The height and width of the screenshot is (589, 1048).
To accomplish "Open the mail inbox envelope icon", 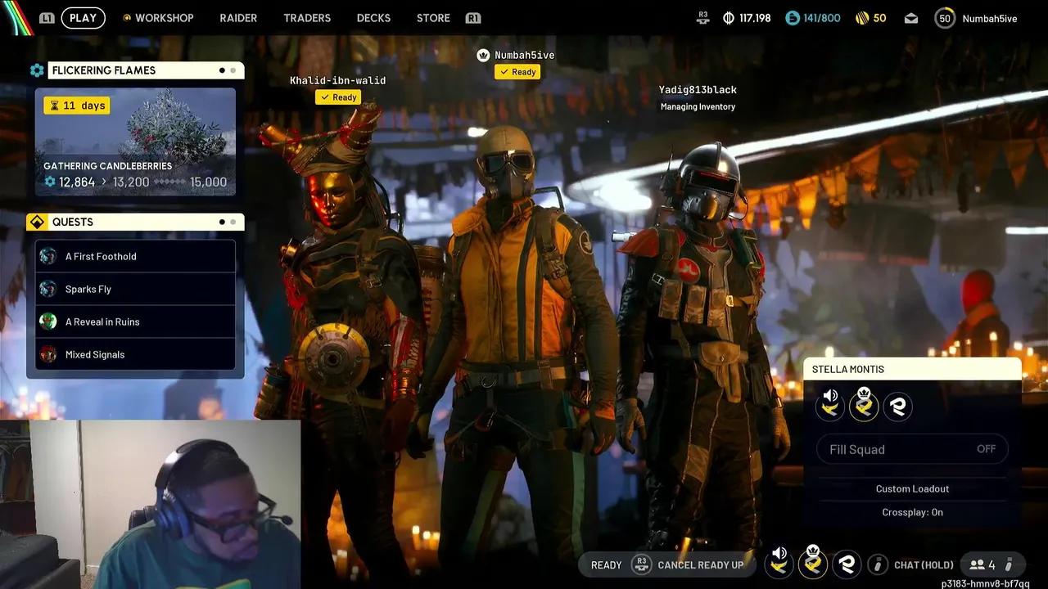I will [911, 18].
